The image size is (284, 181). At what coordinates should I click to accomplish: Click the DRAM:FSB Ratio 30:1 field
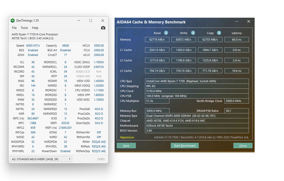pyautogui.click(x=236, y=111)
